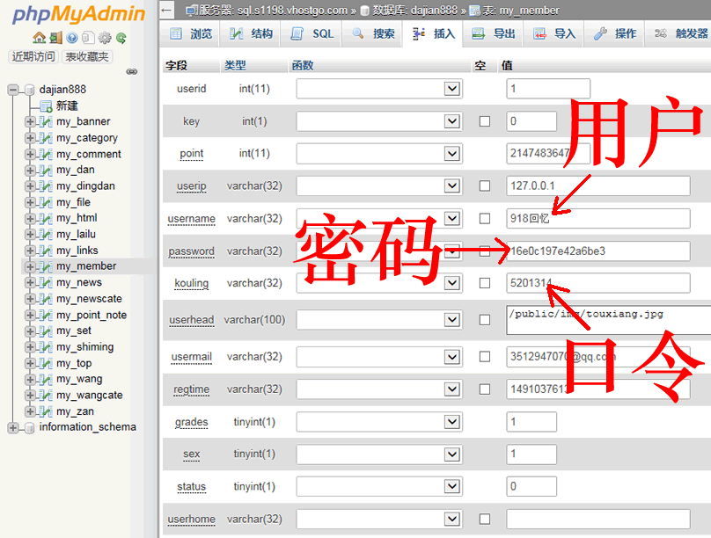Viewport: 711px width, 538px height.
Task: Click the 近期访问 (Recent) button
Action: 33,56
